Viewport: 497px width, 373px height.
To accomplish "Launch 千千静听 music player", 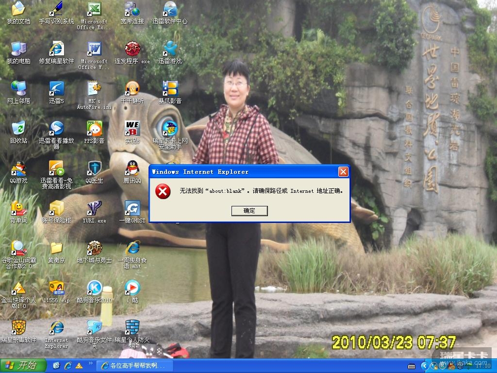I will pos(132,93).
